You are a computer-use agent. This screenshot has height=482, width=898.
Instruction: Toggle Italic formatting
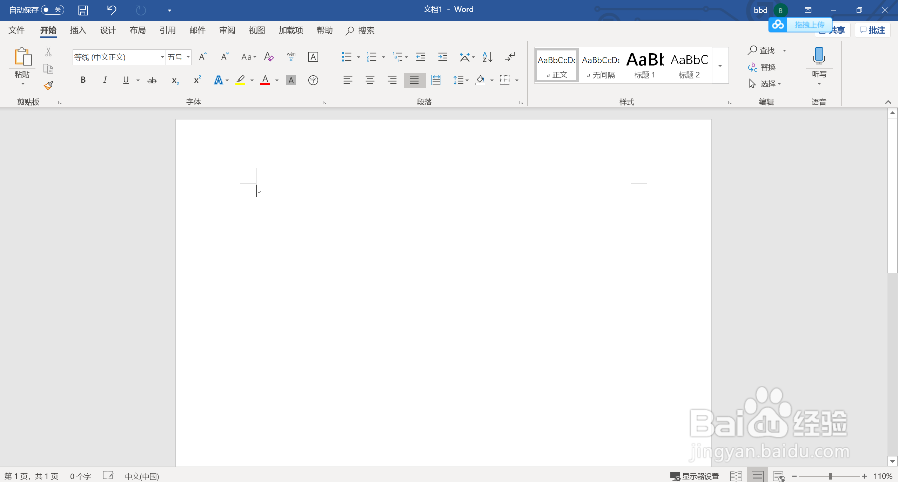105,80
